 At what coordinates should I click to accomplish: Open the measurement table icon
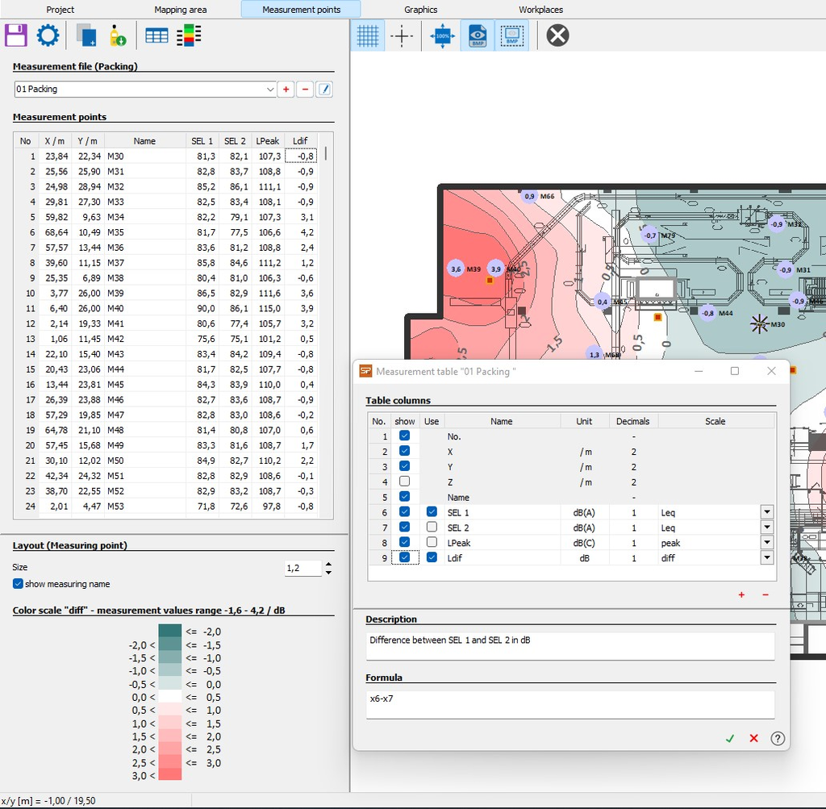[156, 35]
